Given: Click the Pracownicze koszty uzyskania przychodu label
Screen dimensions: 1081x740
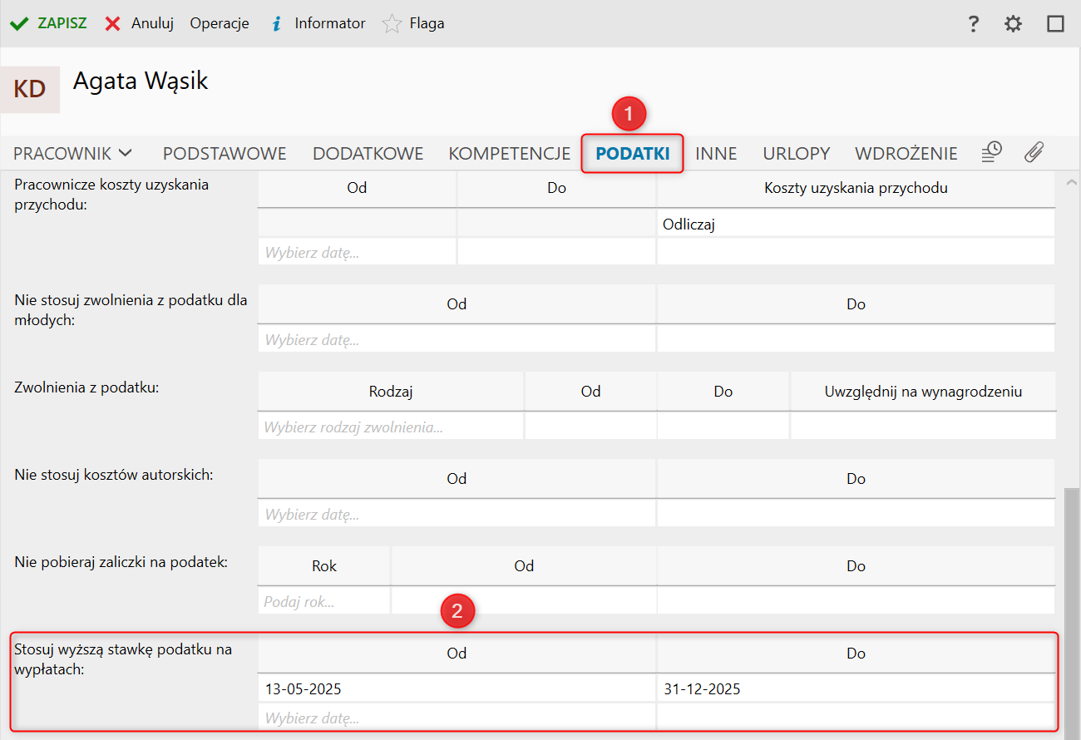Looking at the screenshot, I should tap(111, 194).
